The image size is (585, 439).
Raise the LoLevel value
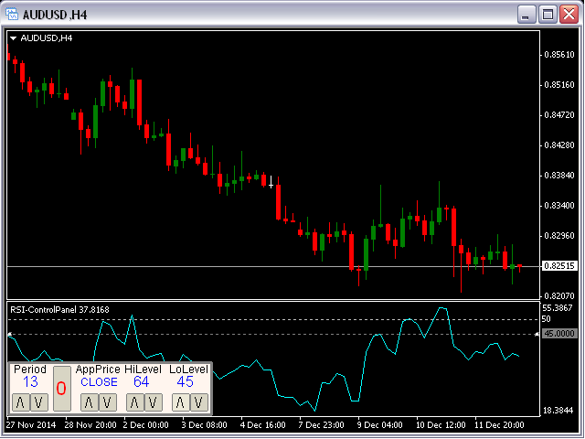181,402
